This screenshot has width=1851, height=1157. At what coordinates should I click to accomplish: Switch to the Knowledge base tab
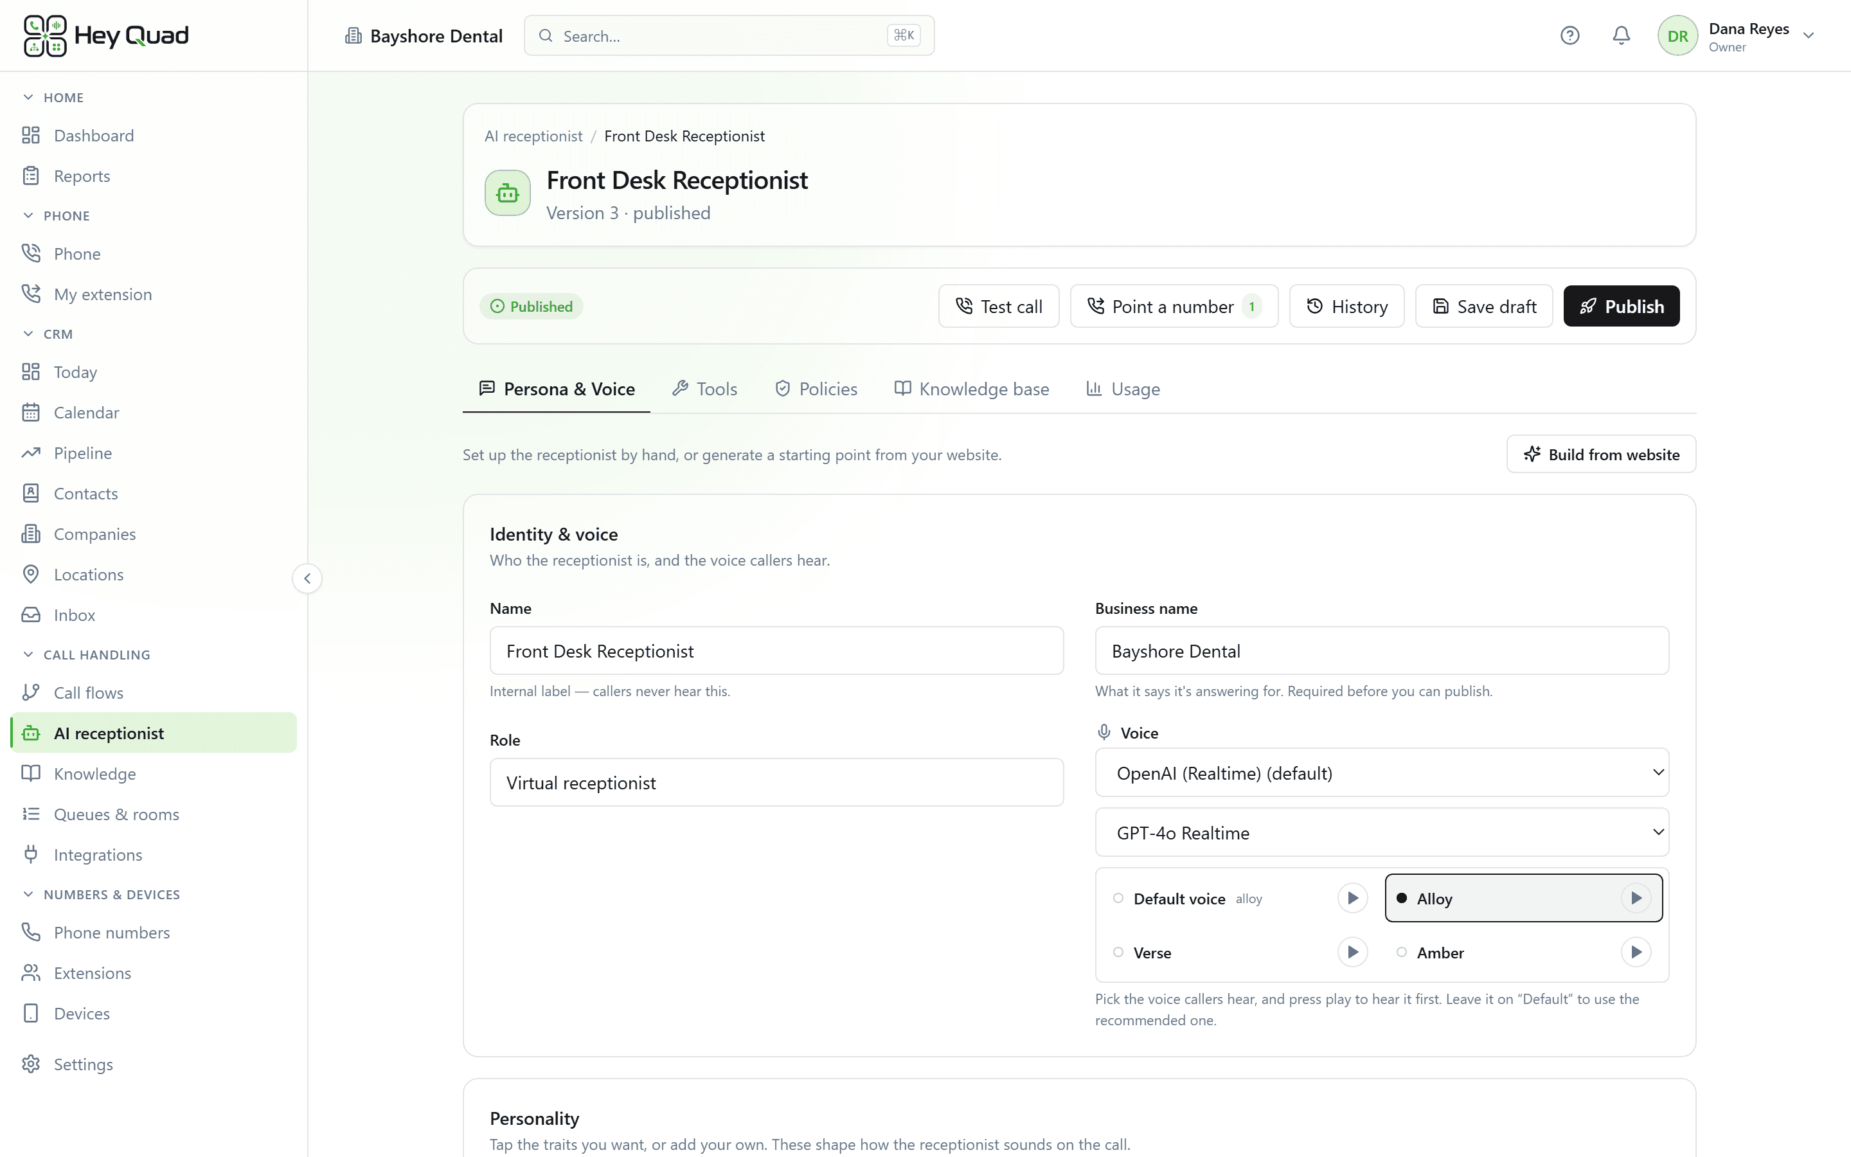tap(971, 389)
